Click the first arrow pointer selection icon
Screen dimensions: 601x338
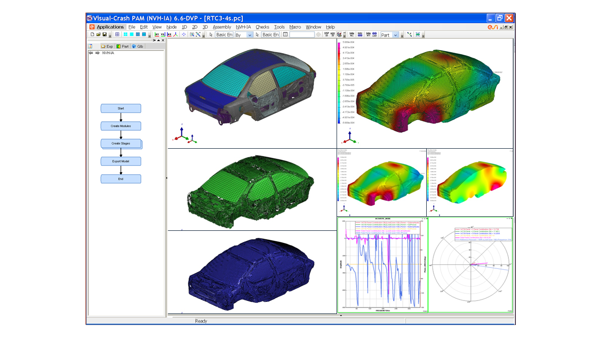(211, 35)
